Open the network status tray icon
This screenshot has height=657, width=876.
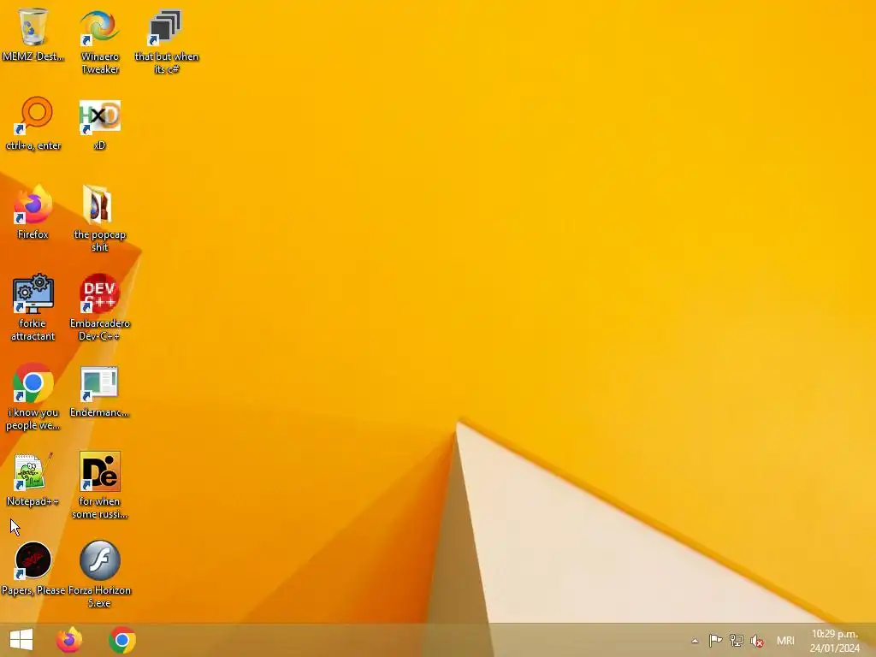737,641
